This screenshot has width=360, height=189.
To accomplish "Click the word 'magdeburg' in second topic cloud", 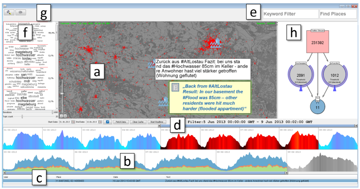I will [24, 52].
